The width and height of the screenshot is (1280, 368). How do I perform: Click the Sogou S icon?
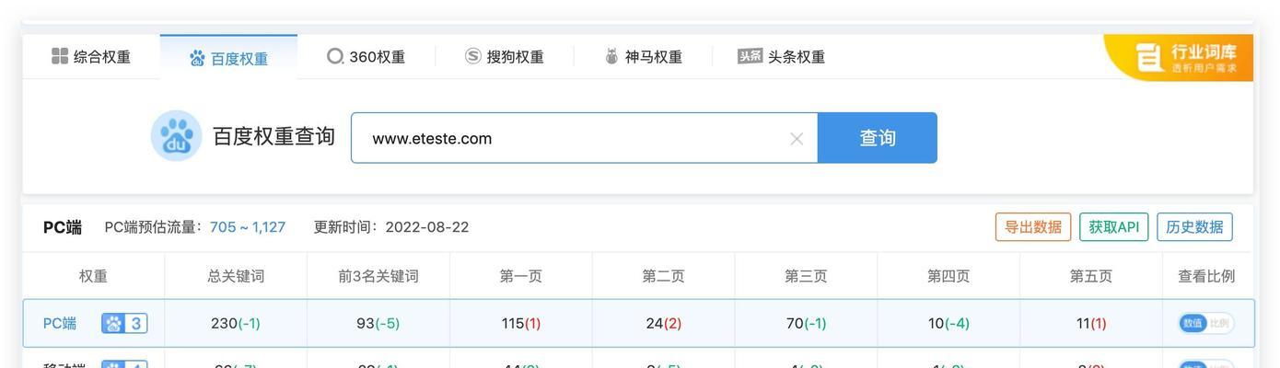pos(473,56)
